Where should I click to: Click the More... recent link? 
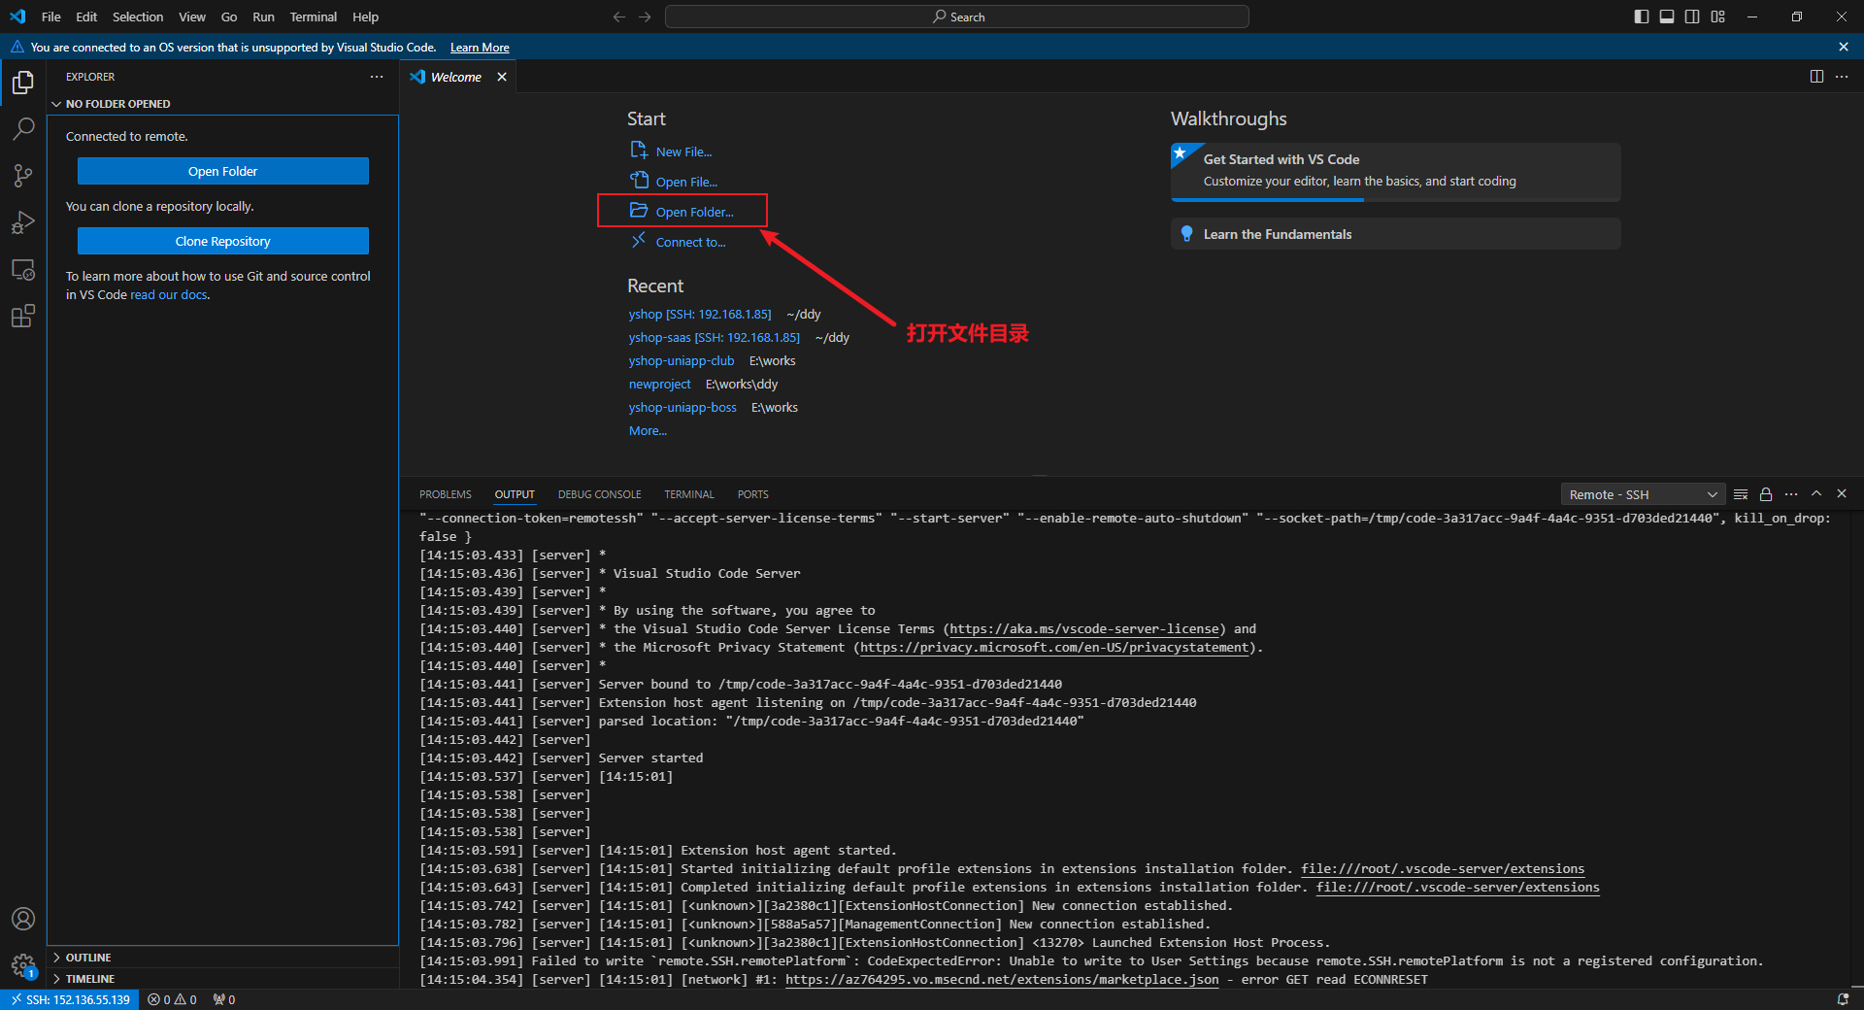click(648, 430)
